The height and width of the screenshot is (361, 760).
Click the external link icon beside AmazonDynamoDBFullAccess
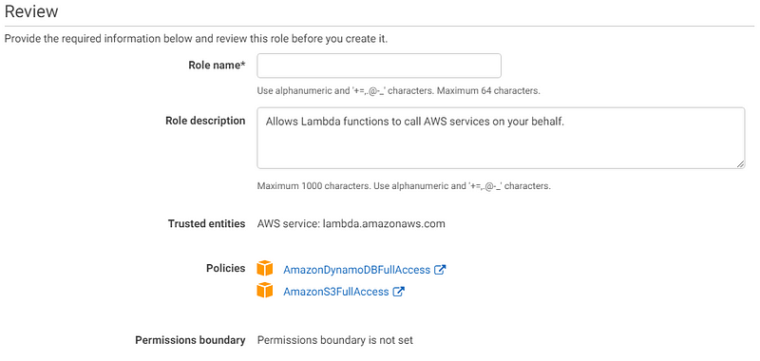point(440,270)
